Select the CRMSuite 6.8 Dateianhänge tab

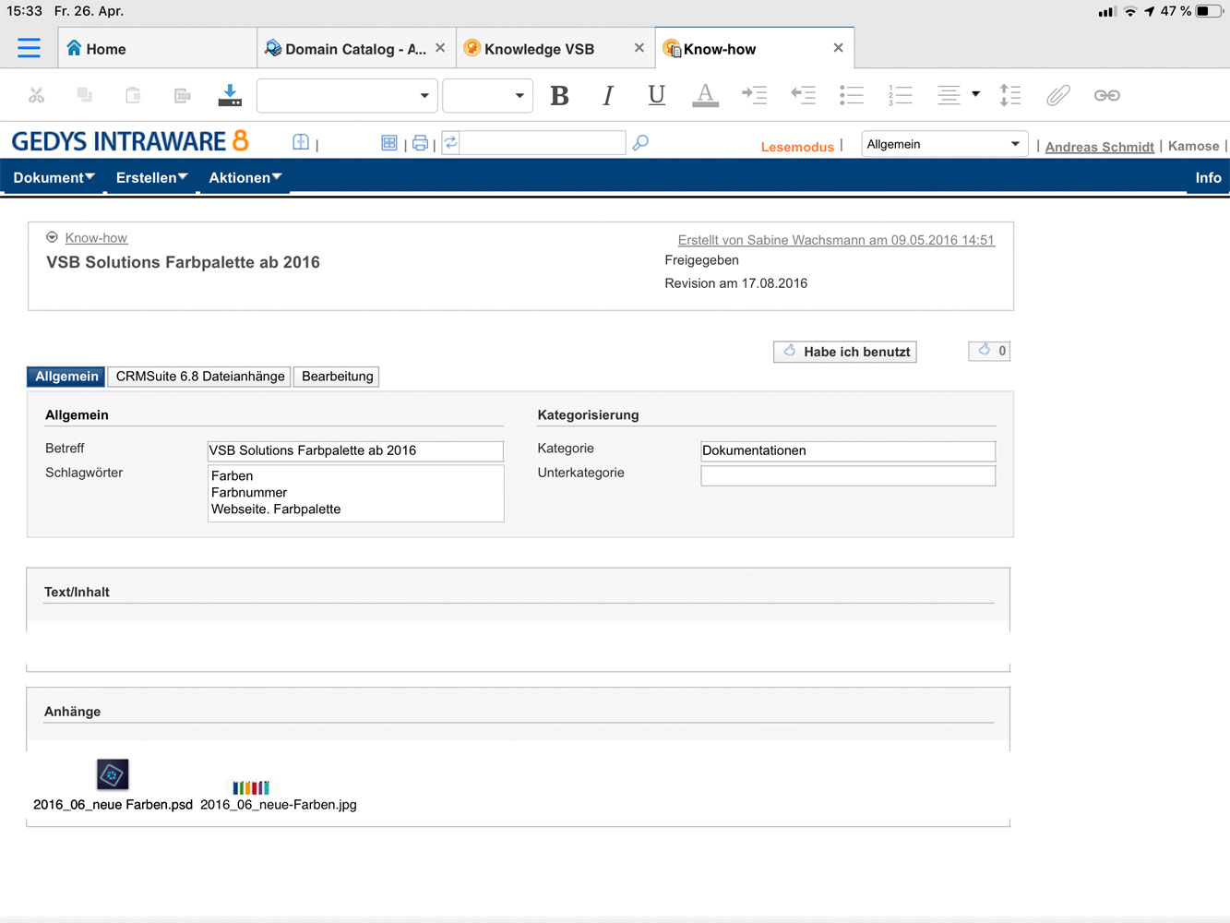[200, 377]
